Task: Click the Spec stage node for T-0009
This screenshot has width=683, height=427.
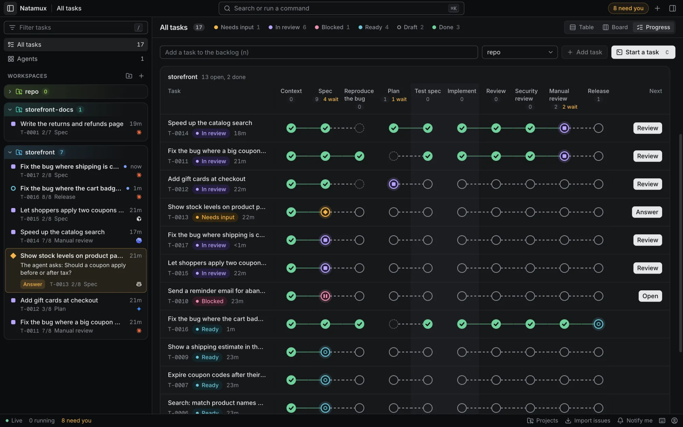Action: click(325, 352)
